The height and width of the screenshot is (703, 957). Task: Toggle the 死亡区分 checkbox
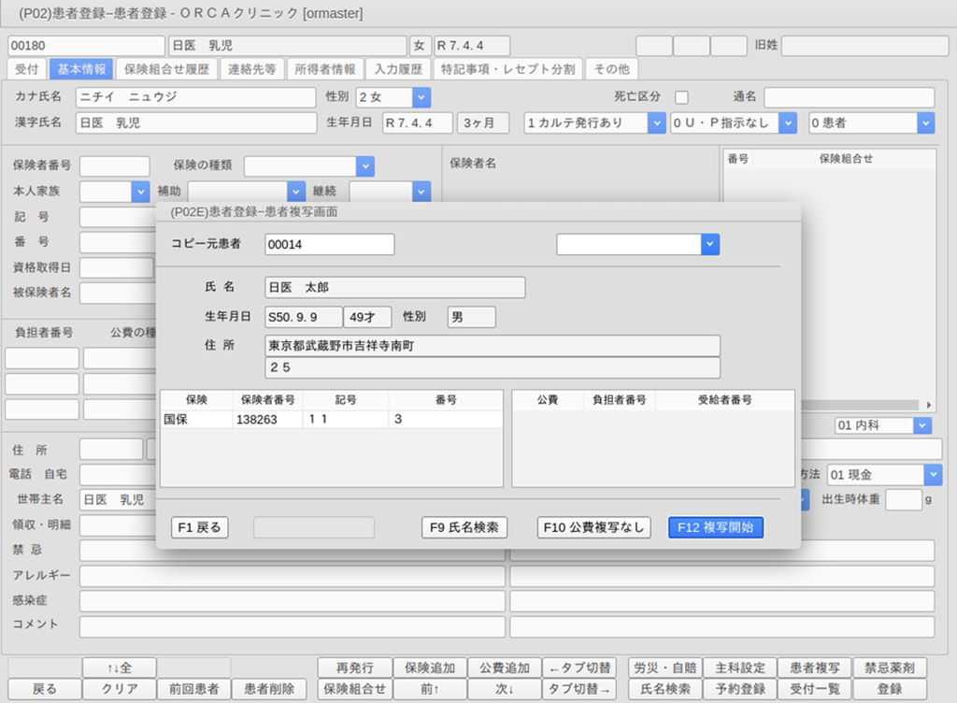(681, 97)
